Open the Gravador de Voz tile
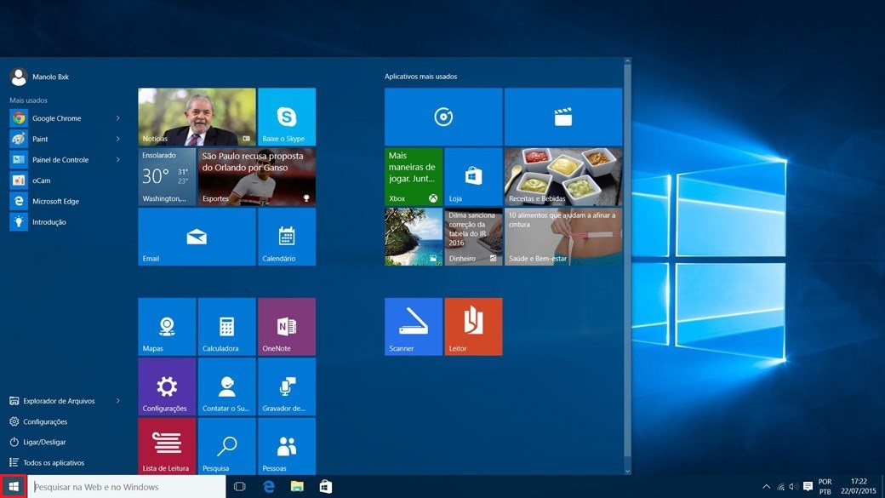 [287, 386]
